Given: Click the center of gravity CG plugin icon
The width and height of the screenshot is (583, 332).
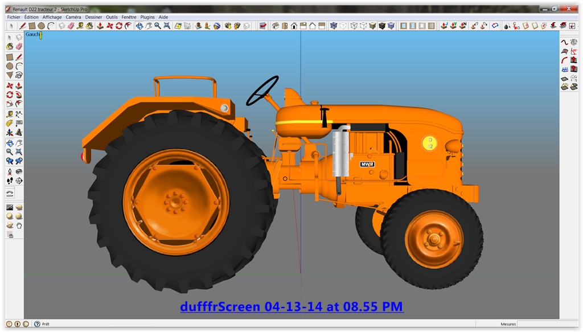Looking at the screenshot, I should 516,26.
